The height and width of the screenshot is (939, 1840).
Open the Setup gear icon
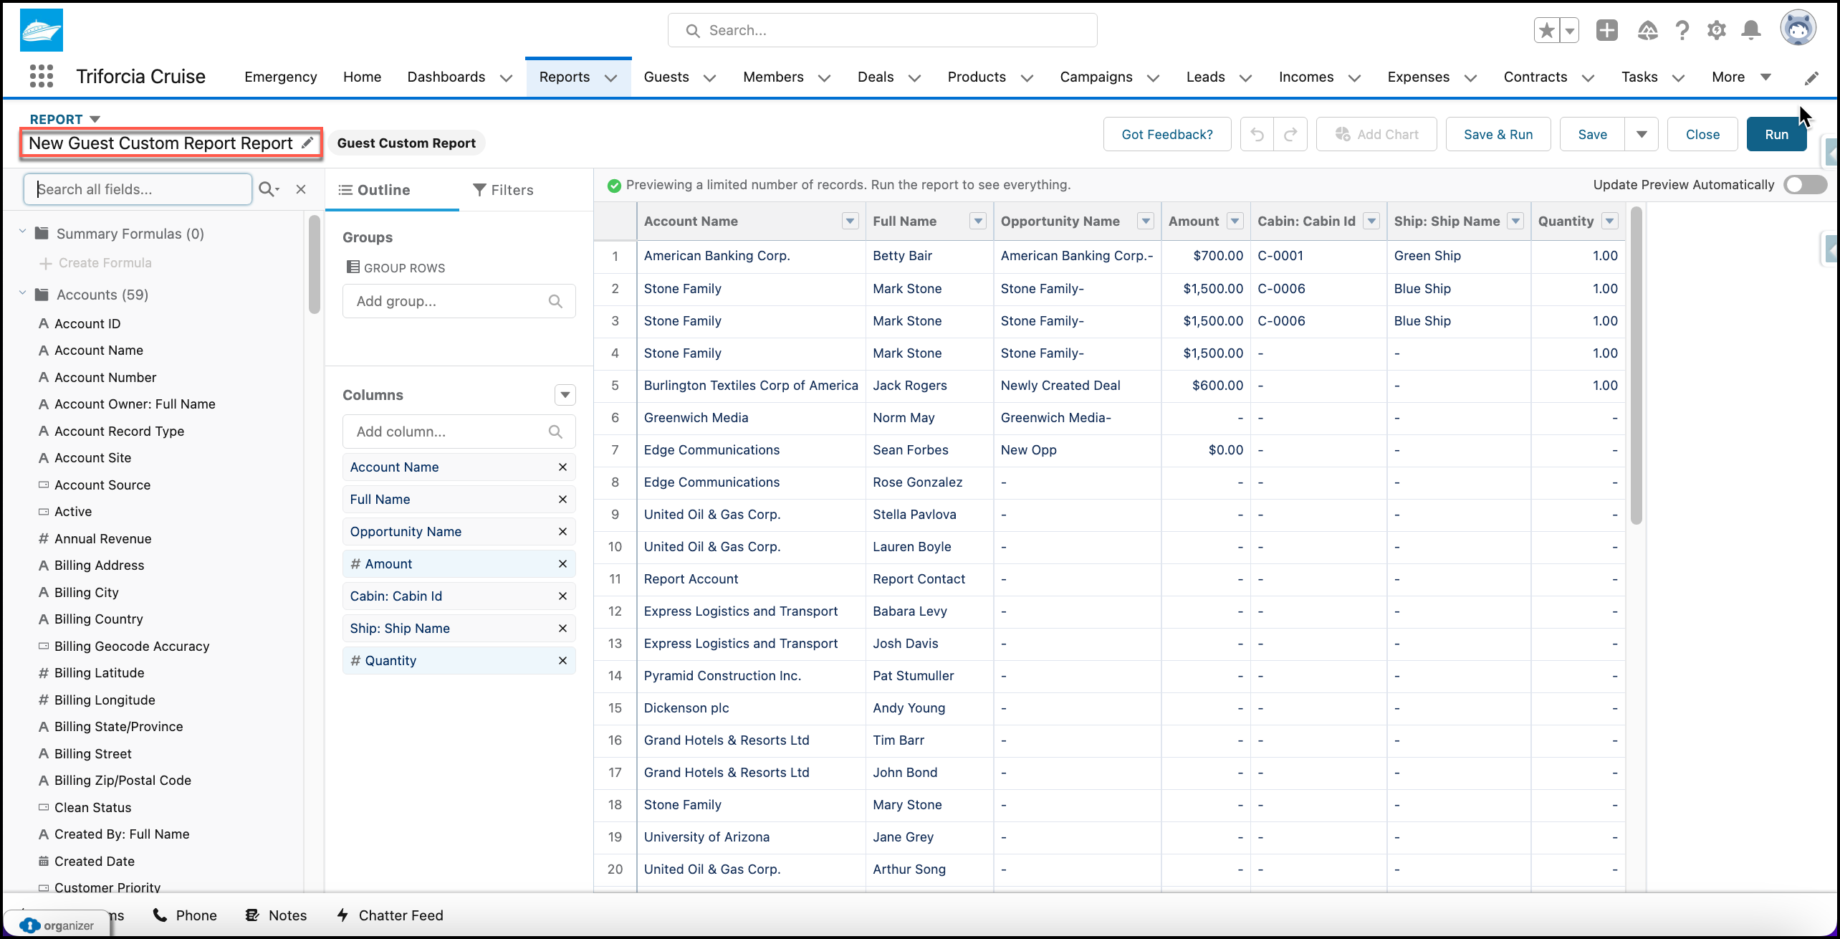1716,30
